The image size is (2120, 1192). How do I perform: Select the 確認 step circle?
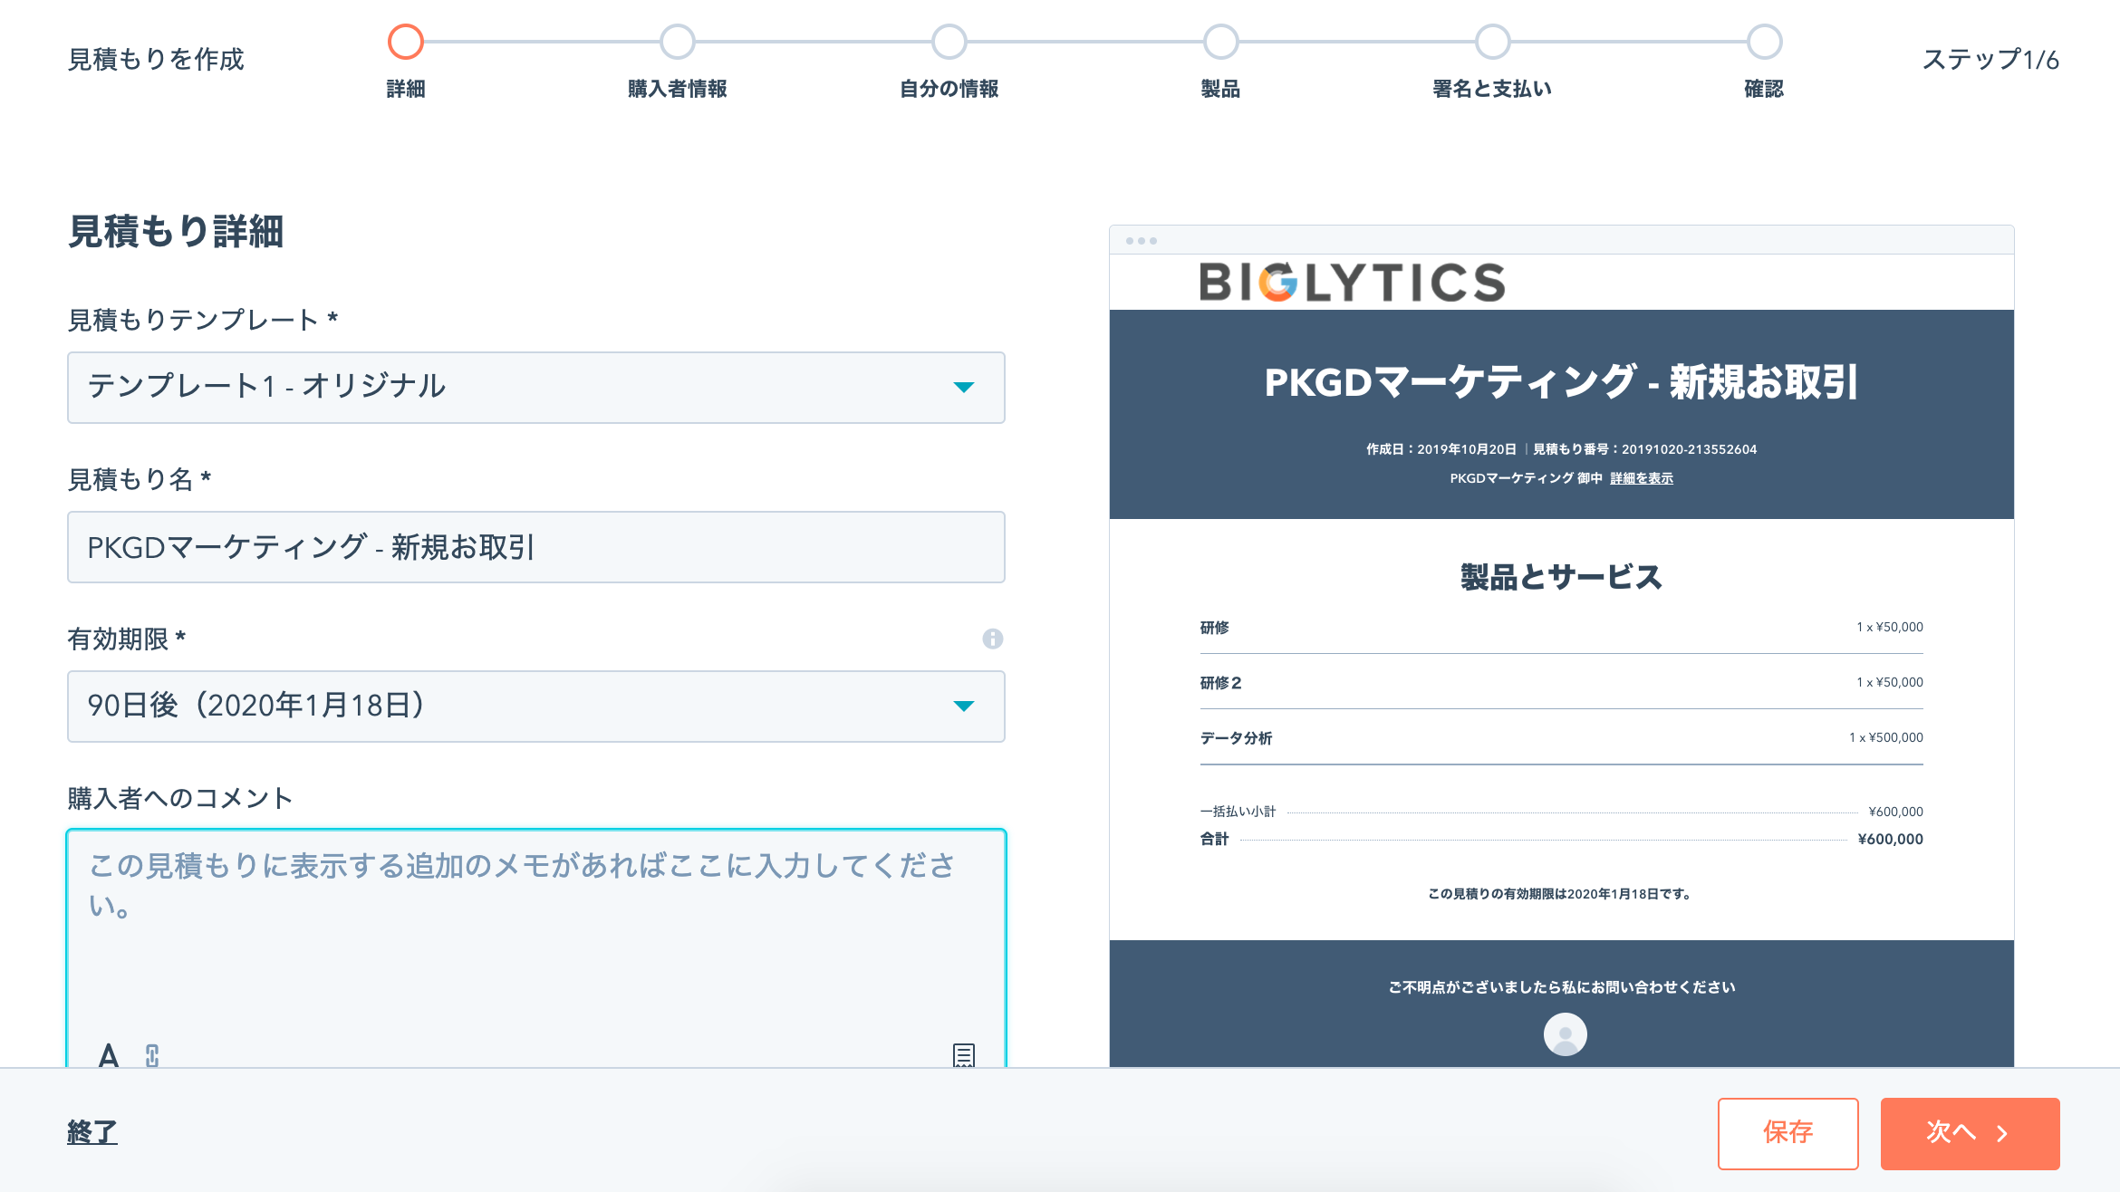[x=1765, y=42]
